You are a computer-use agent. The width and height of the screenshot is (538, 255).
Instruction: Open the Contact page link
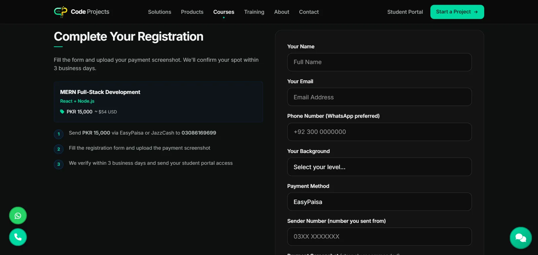pos(309,12)
